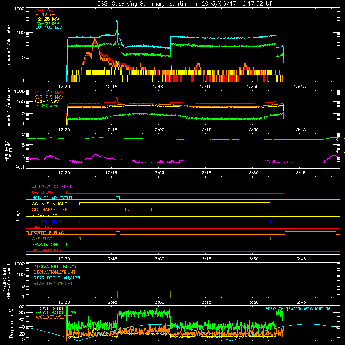The height and width of the screenshot is (345, 345).
Task: Click the REAR_DEC_WEIGHT legend label
Action: (53, 284)
